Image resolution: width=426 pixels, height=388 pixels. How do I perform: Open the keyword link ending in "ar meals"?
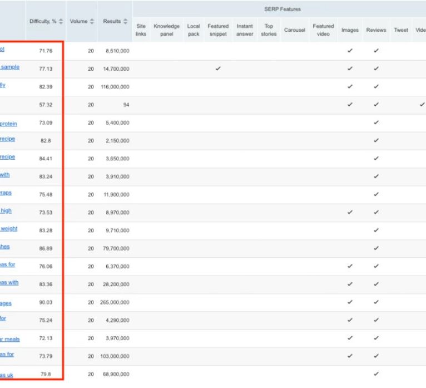pyautogui.click(x=9, y=339)
